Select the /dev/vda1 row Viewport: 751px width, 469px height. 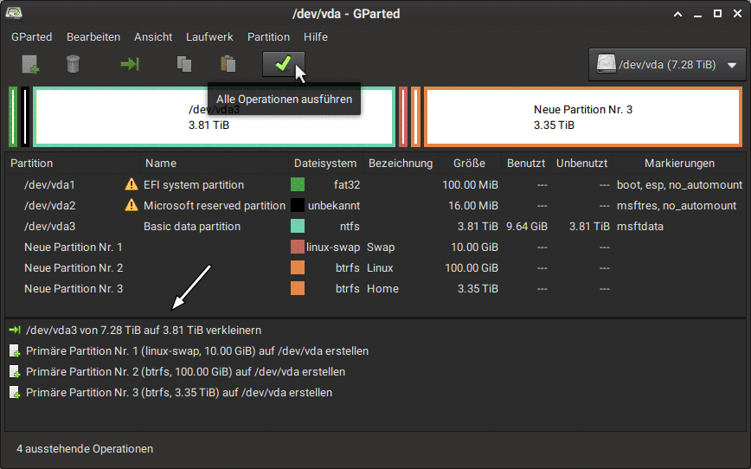375,184
